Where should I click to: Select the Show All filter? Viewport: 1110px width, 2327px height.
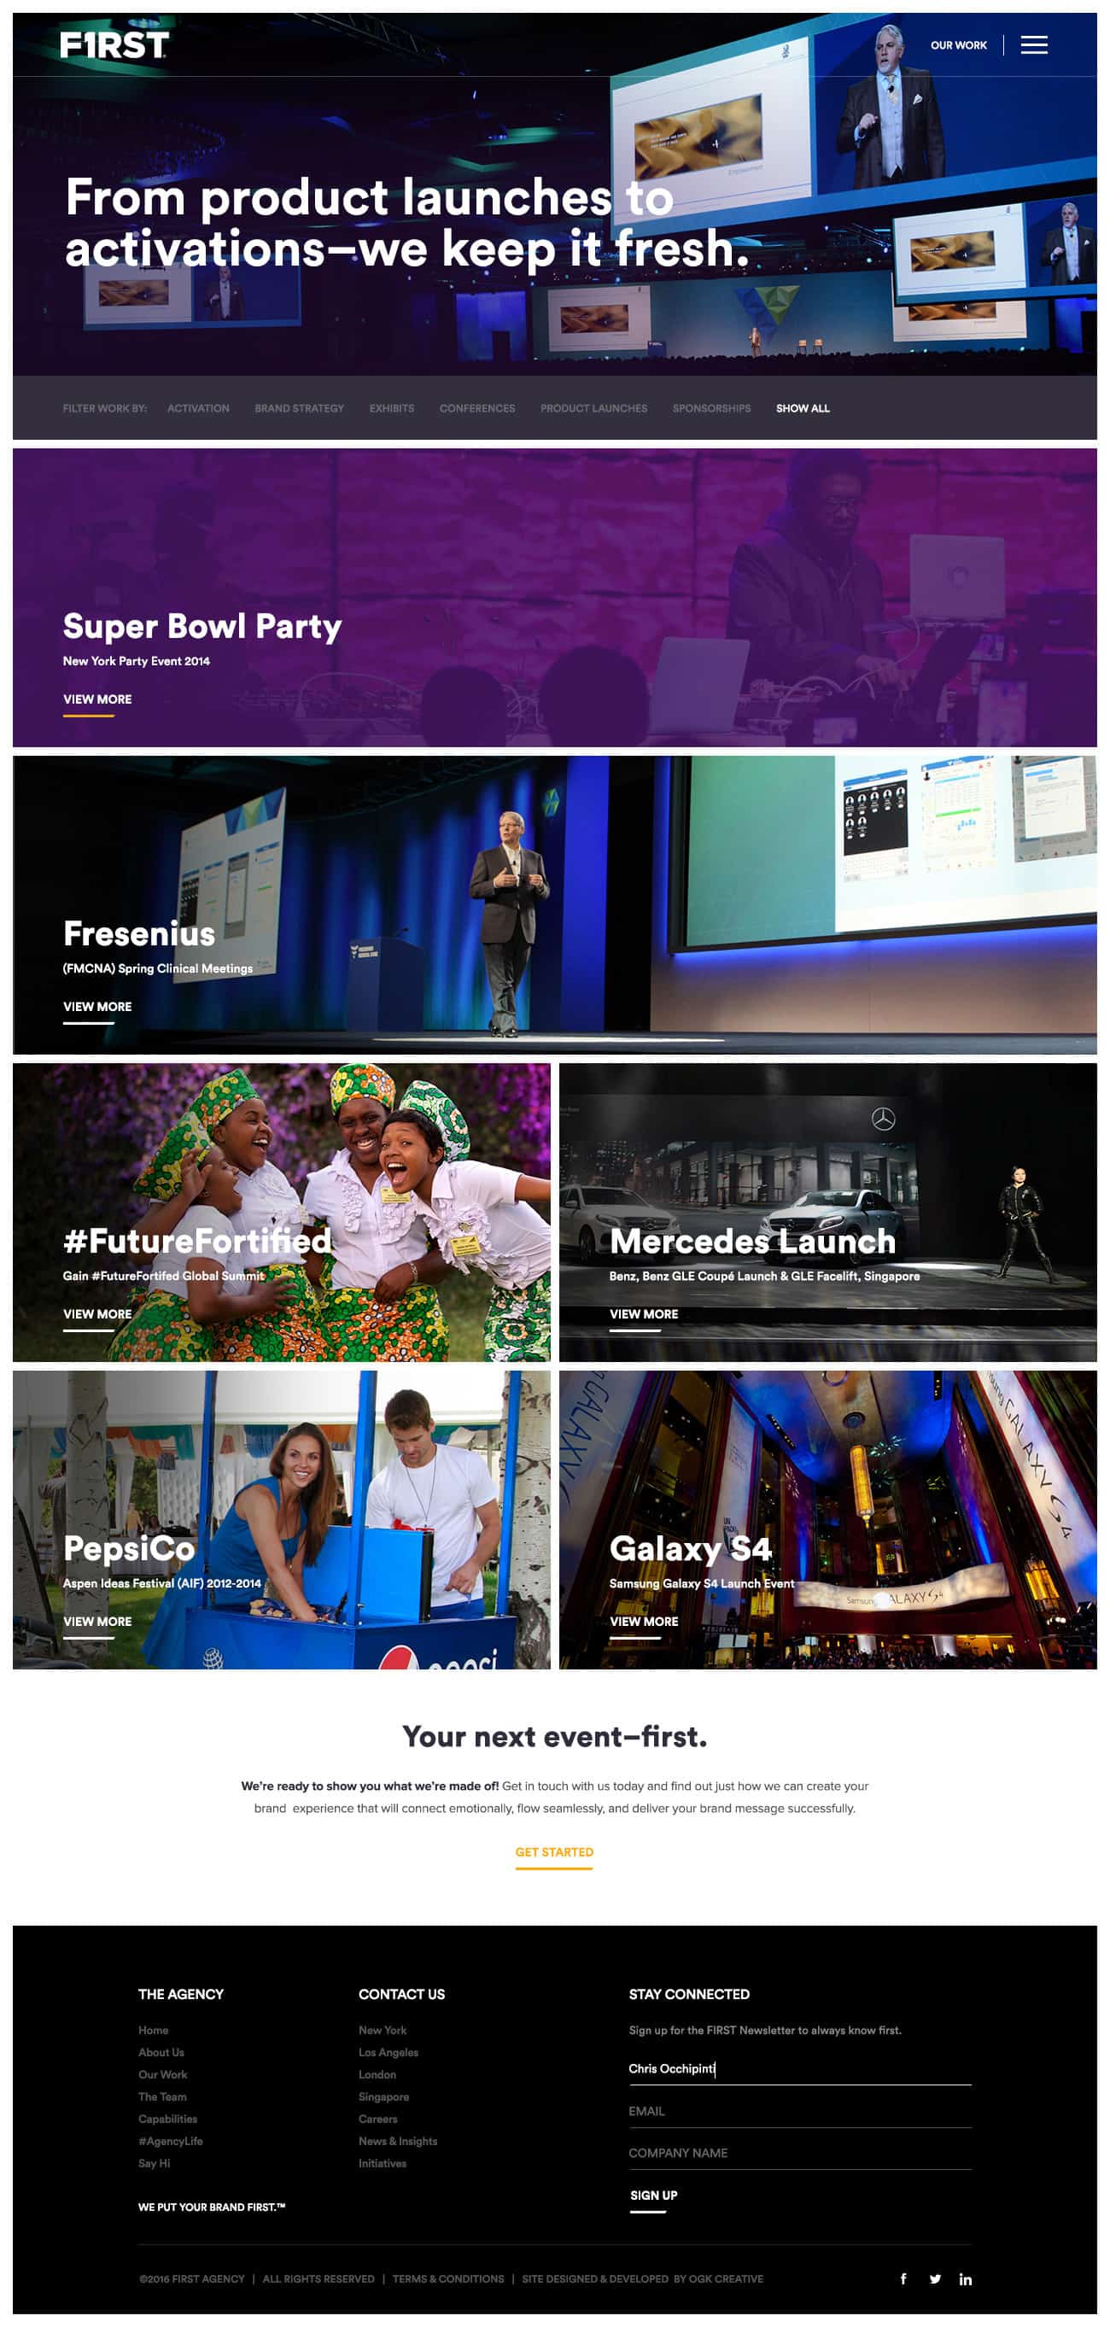point(802,408)
